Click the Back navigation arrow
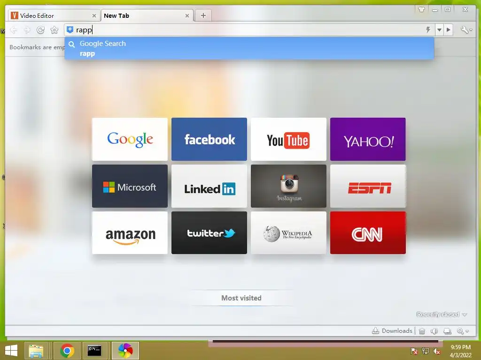481x360 pixels. click(14, 30)
